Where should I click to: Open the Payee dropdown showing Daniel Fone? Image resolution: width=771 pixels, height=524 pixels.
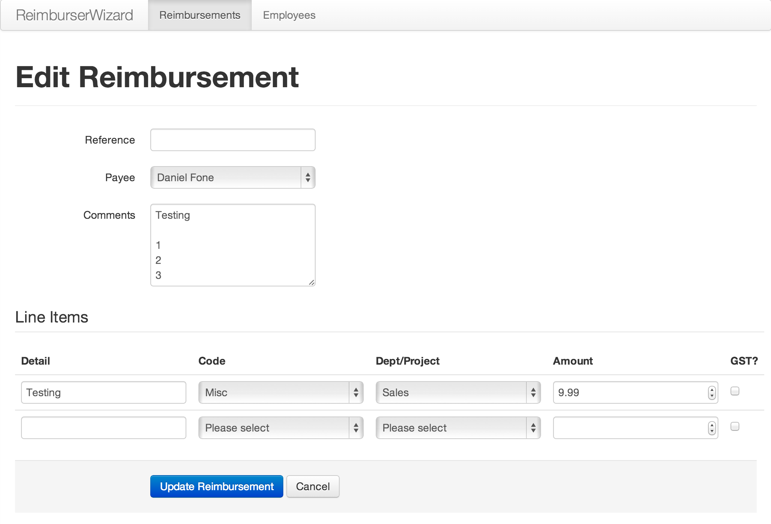pyautogui.click(x=233, y=177)
